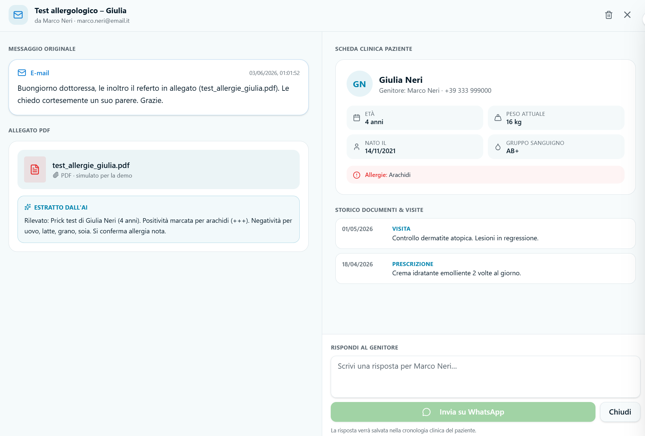This screenshot has width=645, height=436.
Task: Click the Scheda clinica paziente heading
Action: (373, 49)
